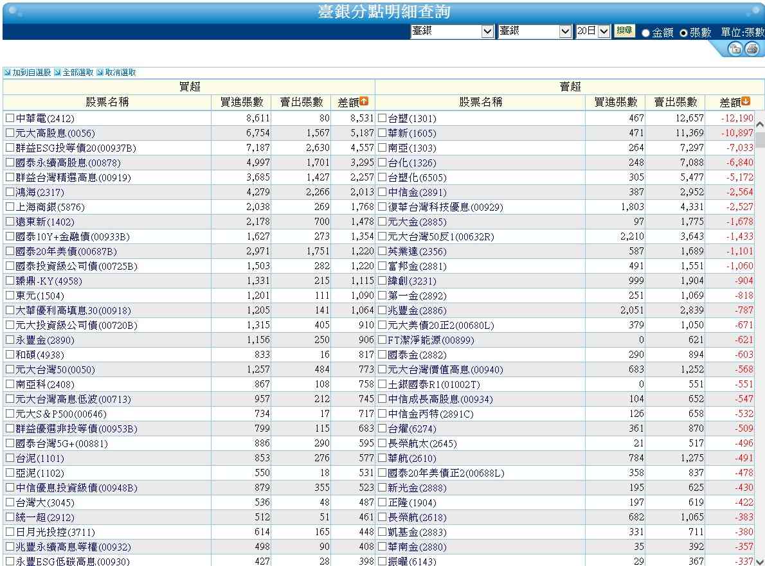Click value -12,190 in 台塑 row

(x=737, y=118)
